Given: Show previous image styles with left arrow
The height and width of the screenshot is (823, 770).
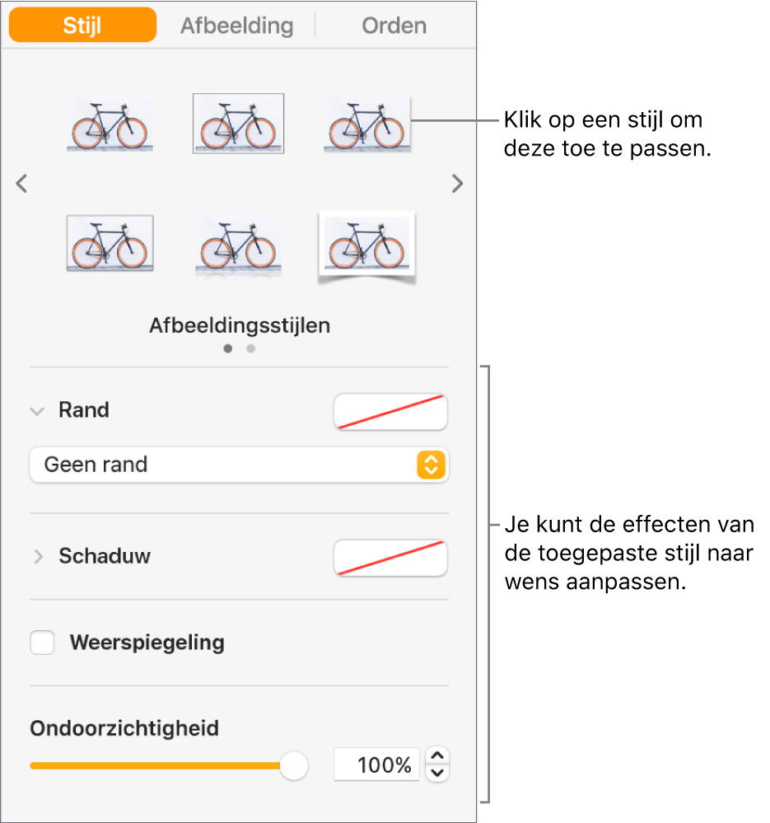Looking at the screenshot, I should coord(22,184).
